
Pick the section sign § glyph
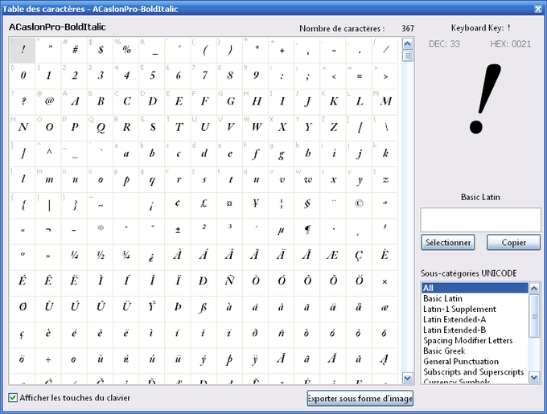point(307,205)
